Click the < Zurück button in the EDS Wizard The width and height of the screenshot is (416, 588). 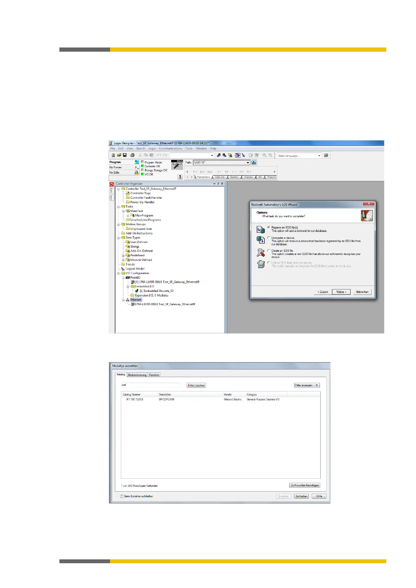tap(323, 292)
